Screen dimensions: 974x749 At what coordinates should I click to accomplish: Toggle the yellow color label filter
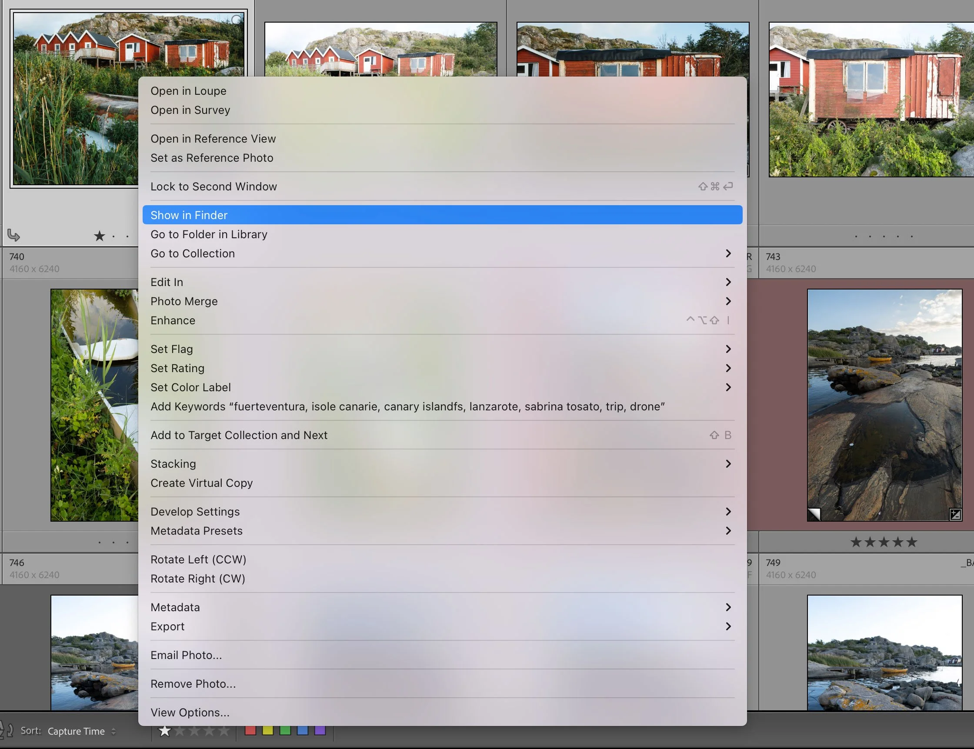point(268,732)
